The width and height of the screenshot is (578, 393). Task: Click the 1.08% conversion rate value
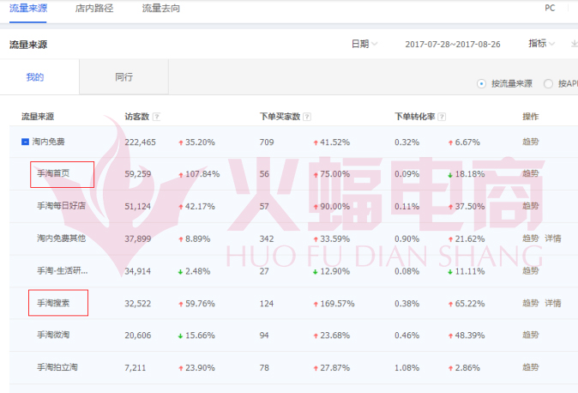point(407,368)
